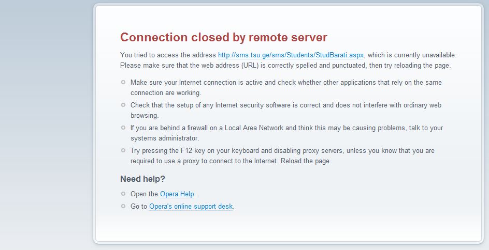The height and width of the screenshot is (250, 489).
Task: Click the Need help? heading
Action: (142, 179)
